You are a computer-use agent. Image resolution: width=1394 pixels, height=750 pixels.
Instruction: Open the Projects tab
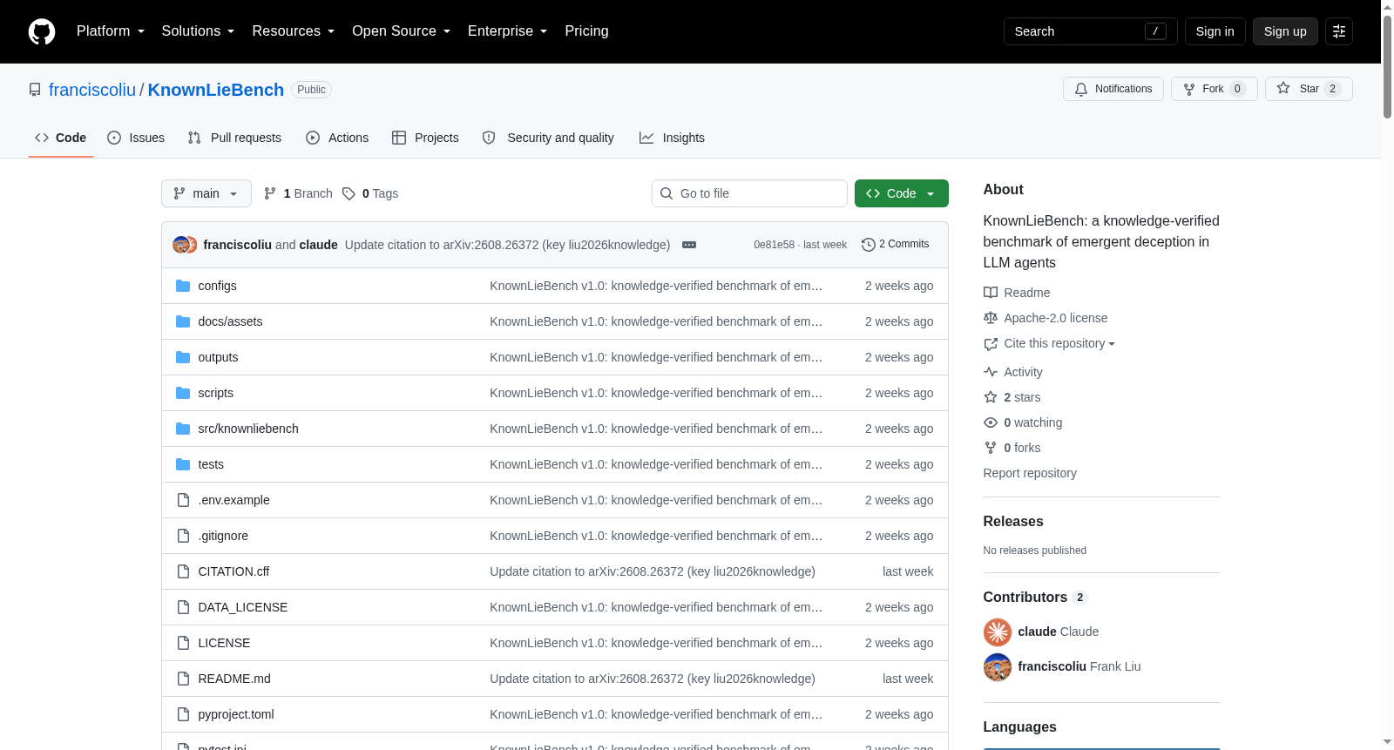tap(425, 138)
